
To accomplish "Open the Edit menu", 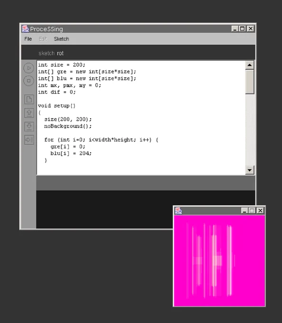I will (x=43, y=39).
